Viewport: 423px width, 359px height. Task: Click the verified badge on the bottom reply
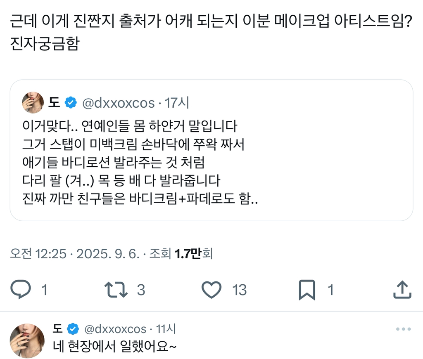click(73, 329)
